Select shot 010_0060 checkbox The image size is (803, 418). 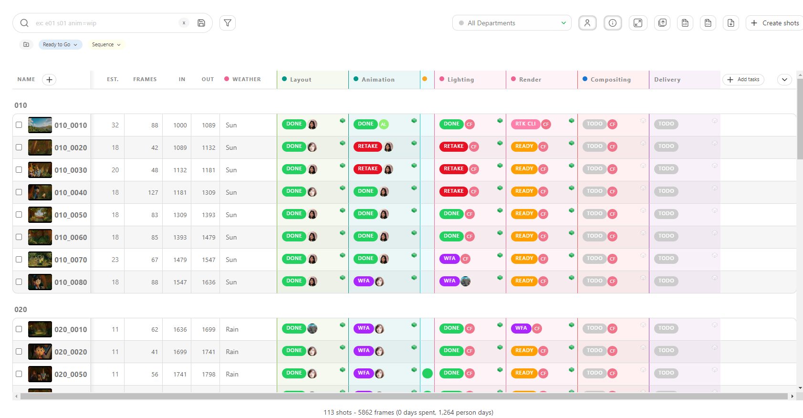click(19, 237)
